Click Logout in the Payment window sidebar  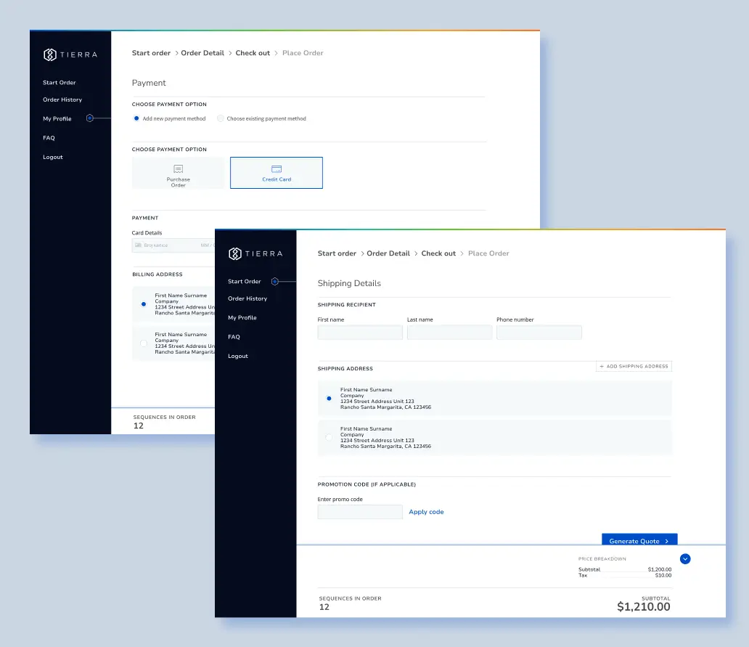(53, 157)
